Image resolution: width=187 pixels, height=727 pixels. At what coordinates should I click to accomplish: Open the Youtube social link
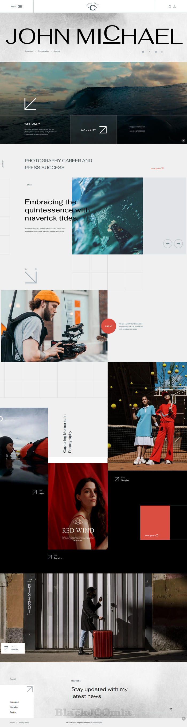(14, 707)
